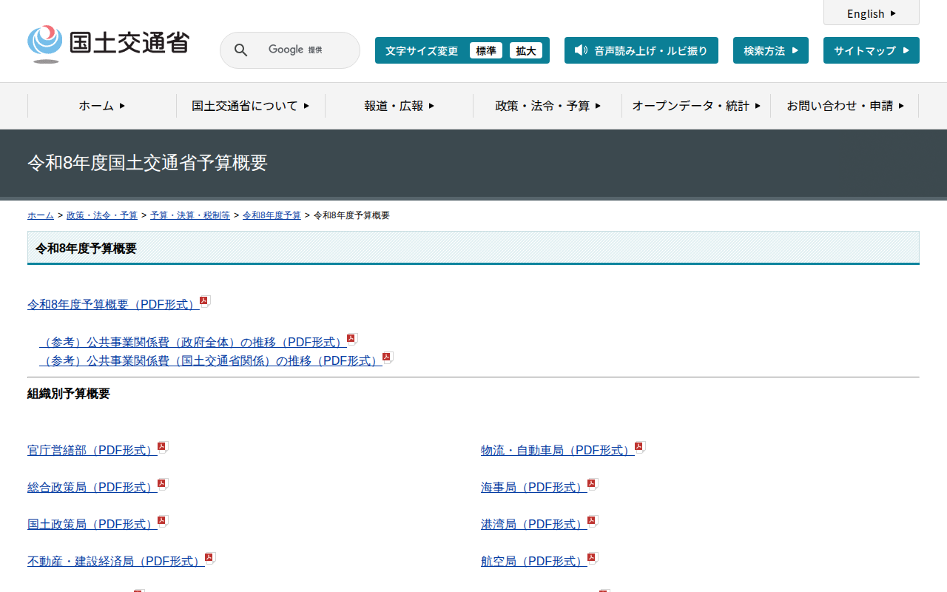Click the speaker icon for 音声読み上げ

[x=581, y=50]
